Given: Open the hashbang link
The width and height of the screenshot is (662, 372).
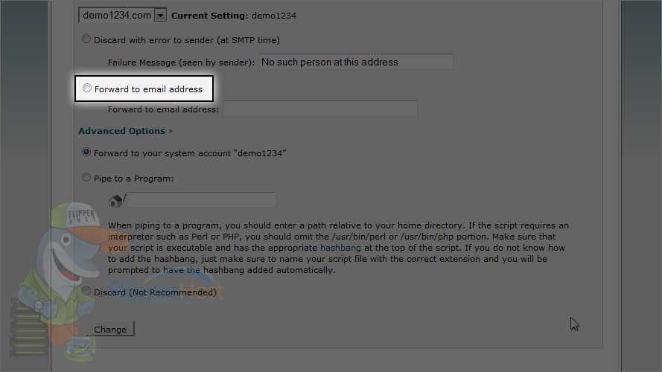Looking at the screenshot, I should (340, 248).
